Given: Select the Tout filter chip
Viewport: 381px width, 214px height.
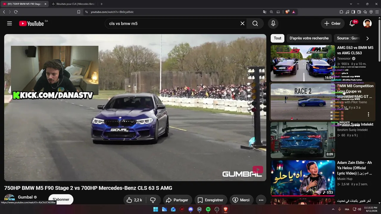Looking at the screenshot, I should pos(277,38).
